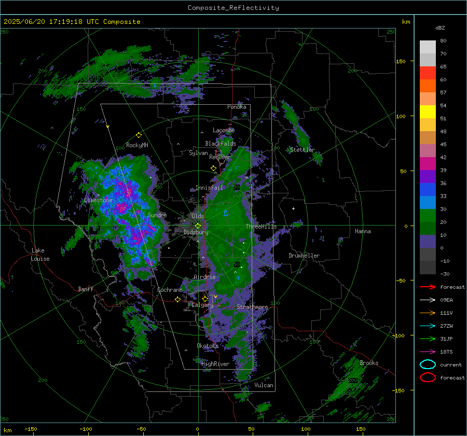Click the Hanna city label

[363, 231]
